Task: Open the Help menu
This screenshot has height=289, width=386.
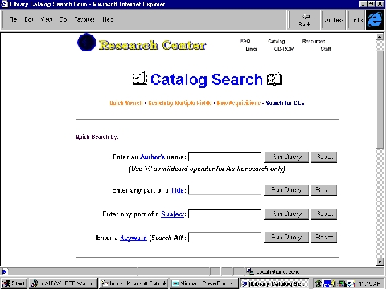Action: click(108, 19)
